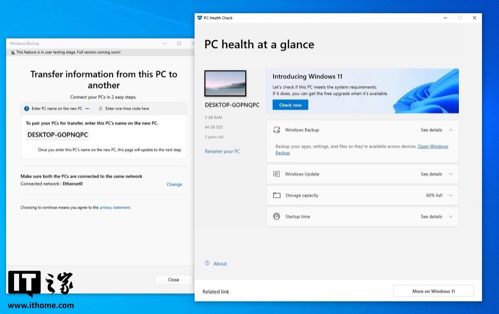Open the About link
The width and height of the screenshot is (499, 314).
[220, 264]
